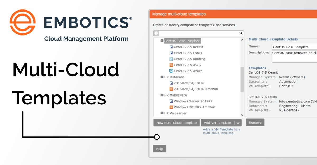The image size is (317, 165).
Task: Select CentOS 7.5 Azure entry
Action: 188,71
